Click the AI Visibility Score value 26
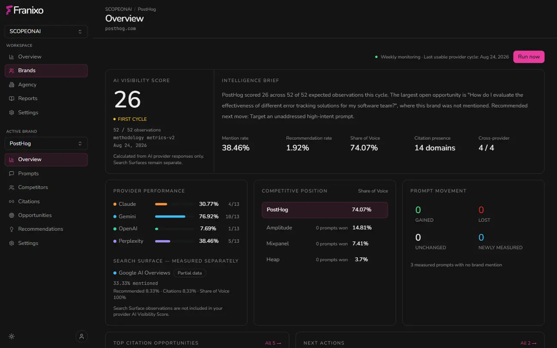 click(127, 99)
